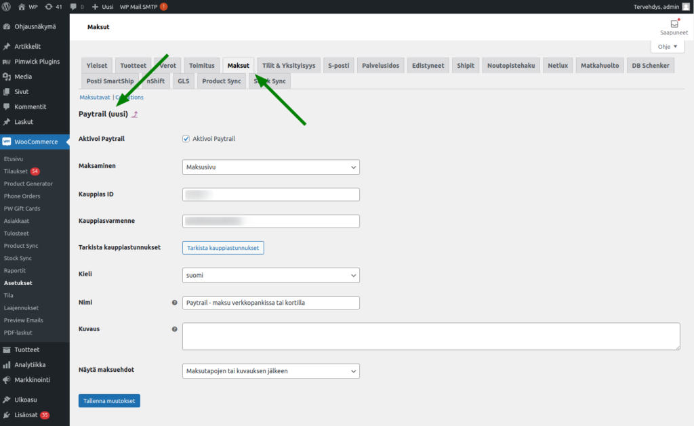Click the Markkinointi megaphone icon
Viewport: 694px width, 426px height.
tap(7, 379)
